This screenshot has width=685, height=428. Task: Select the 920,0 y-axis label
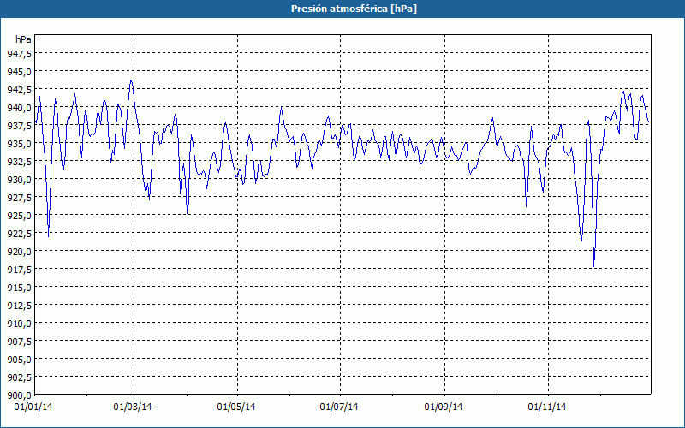click(x=19, y=251)
